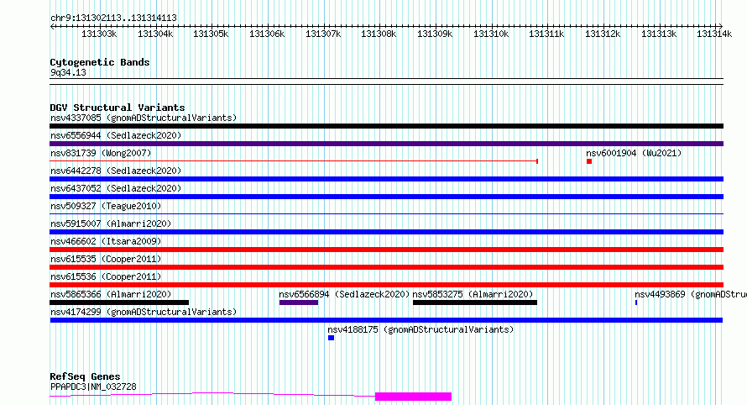The height and width of the screenshot is (405, 747).
Task: Open nsv5915007 (Almarri2020) variant label
Action: tap(111, 224)
